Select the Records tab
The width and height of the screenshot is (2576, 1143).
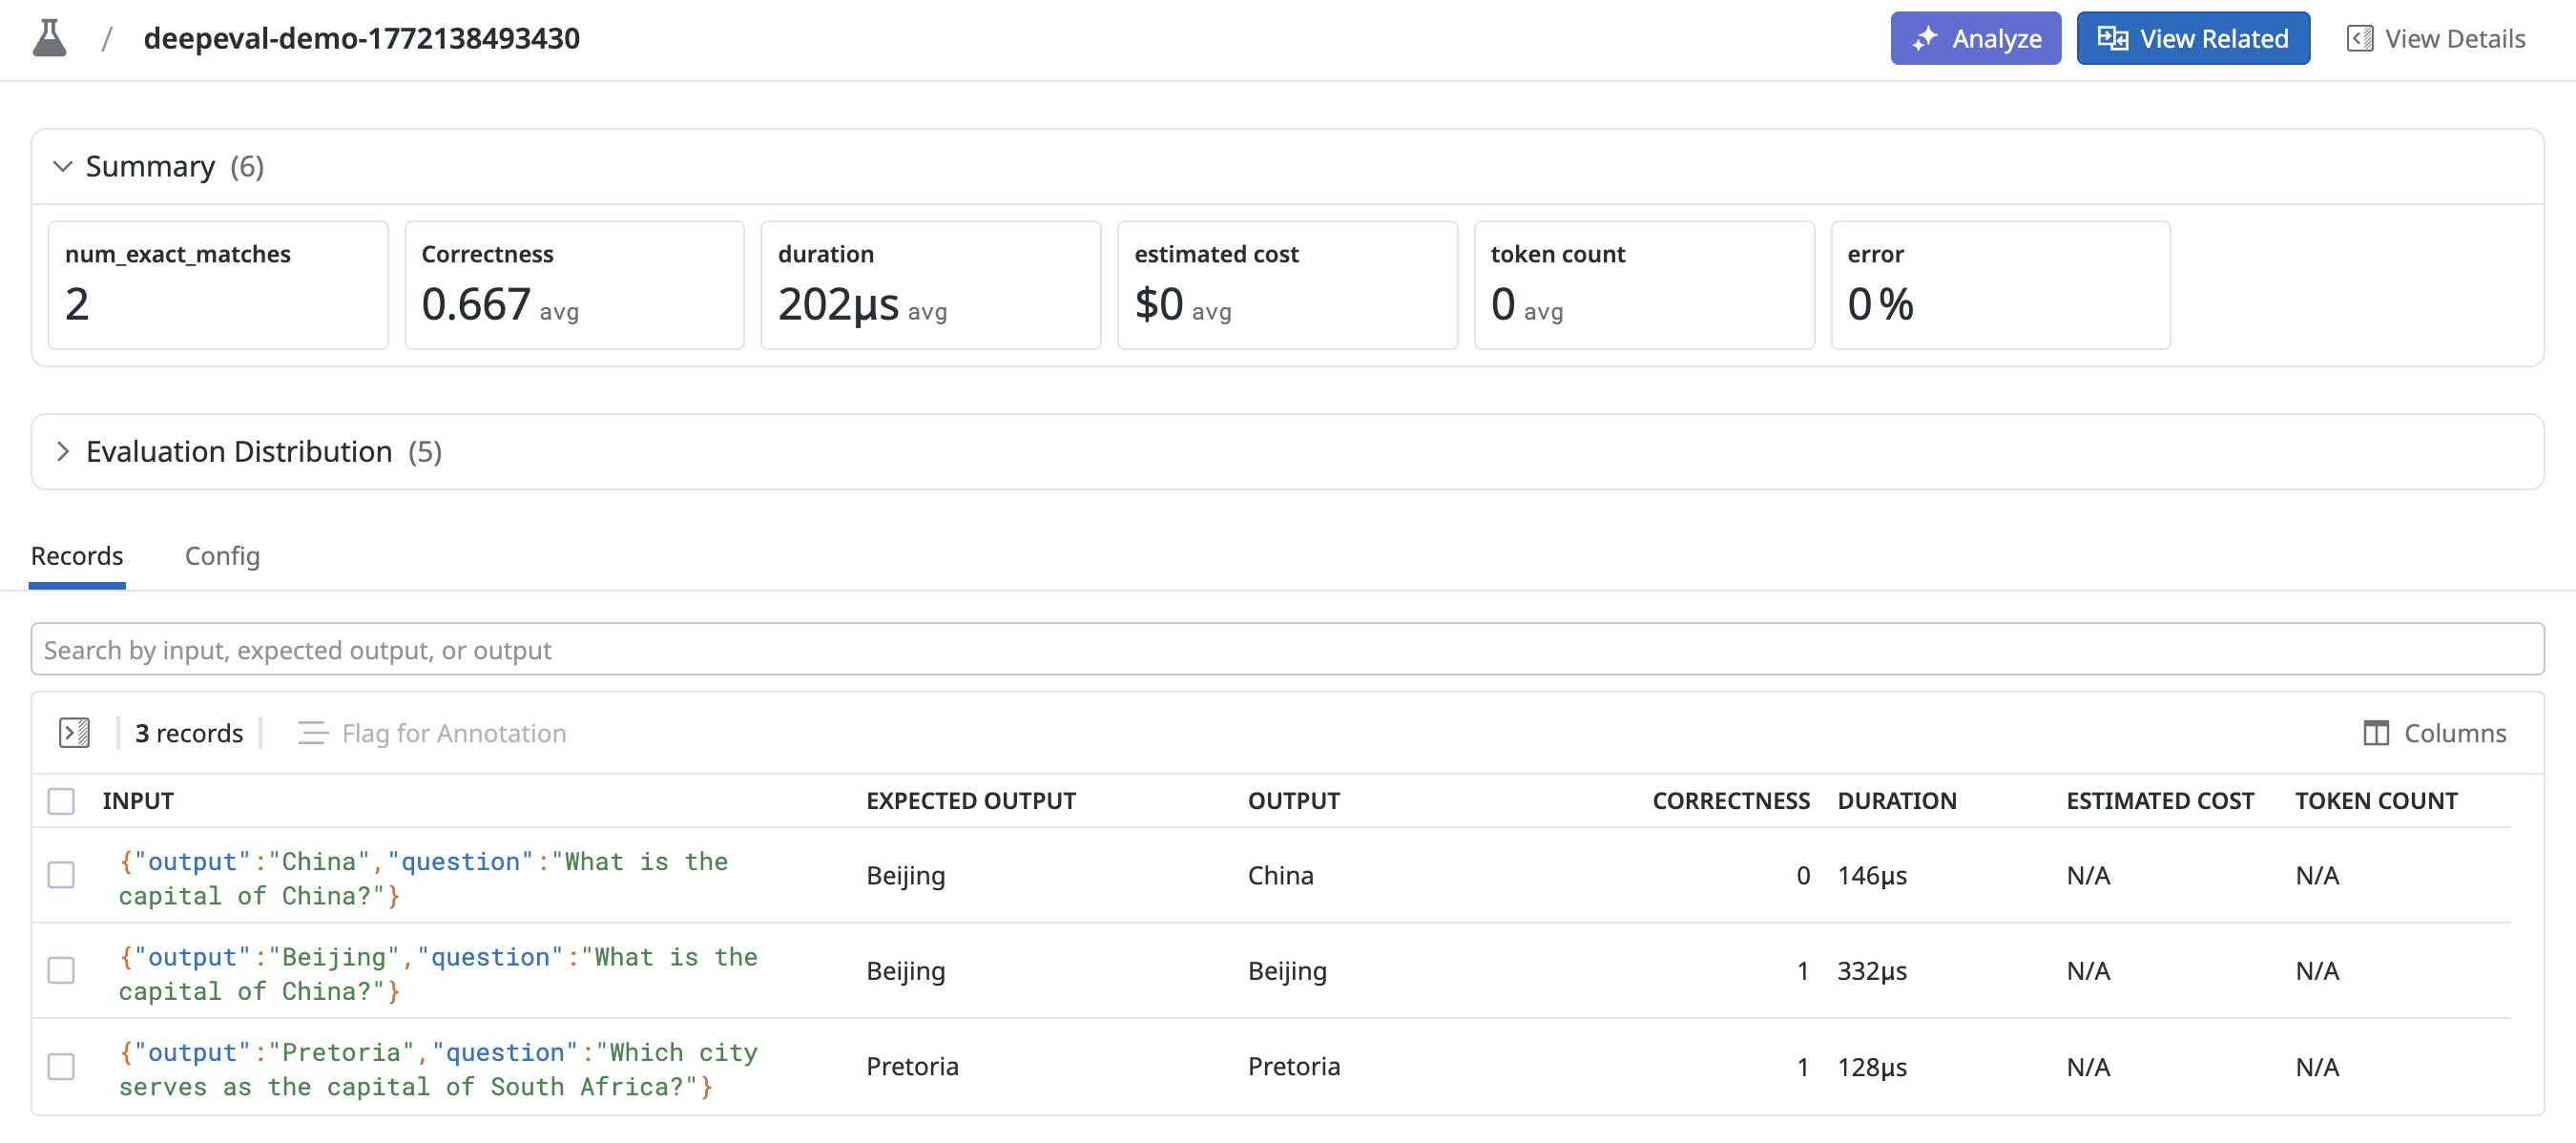[x=77, y=556]
